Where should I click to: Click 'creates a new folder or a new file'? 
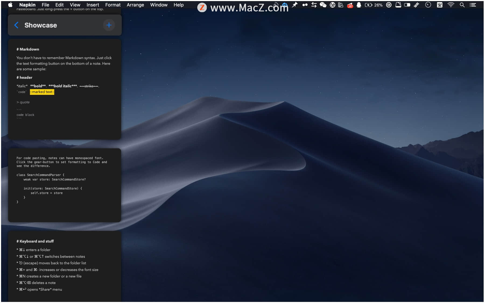coord(49,276)
